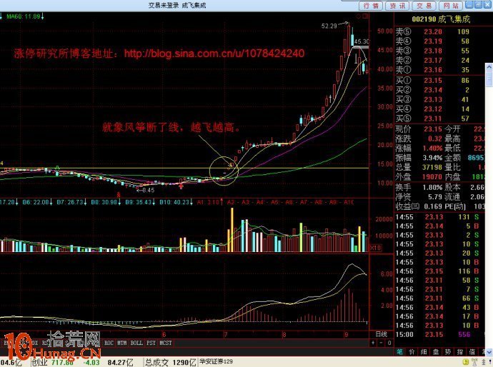Restore down the stock software window
493x367 pixels.
(479, 5)
